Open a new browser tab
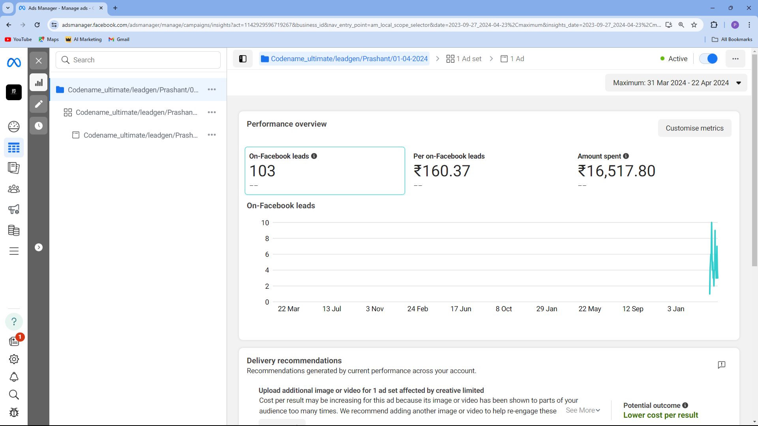This screenshot has height=426, width=758. point(115,8)
